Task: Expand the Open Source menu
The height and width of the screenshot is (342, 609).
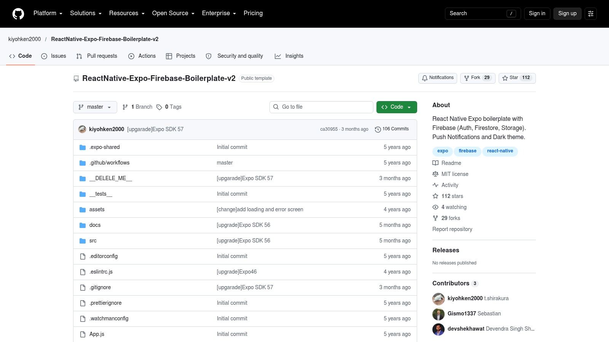Action: [174, 13]
